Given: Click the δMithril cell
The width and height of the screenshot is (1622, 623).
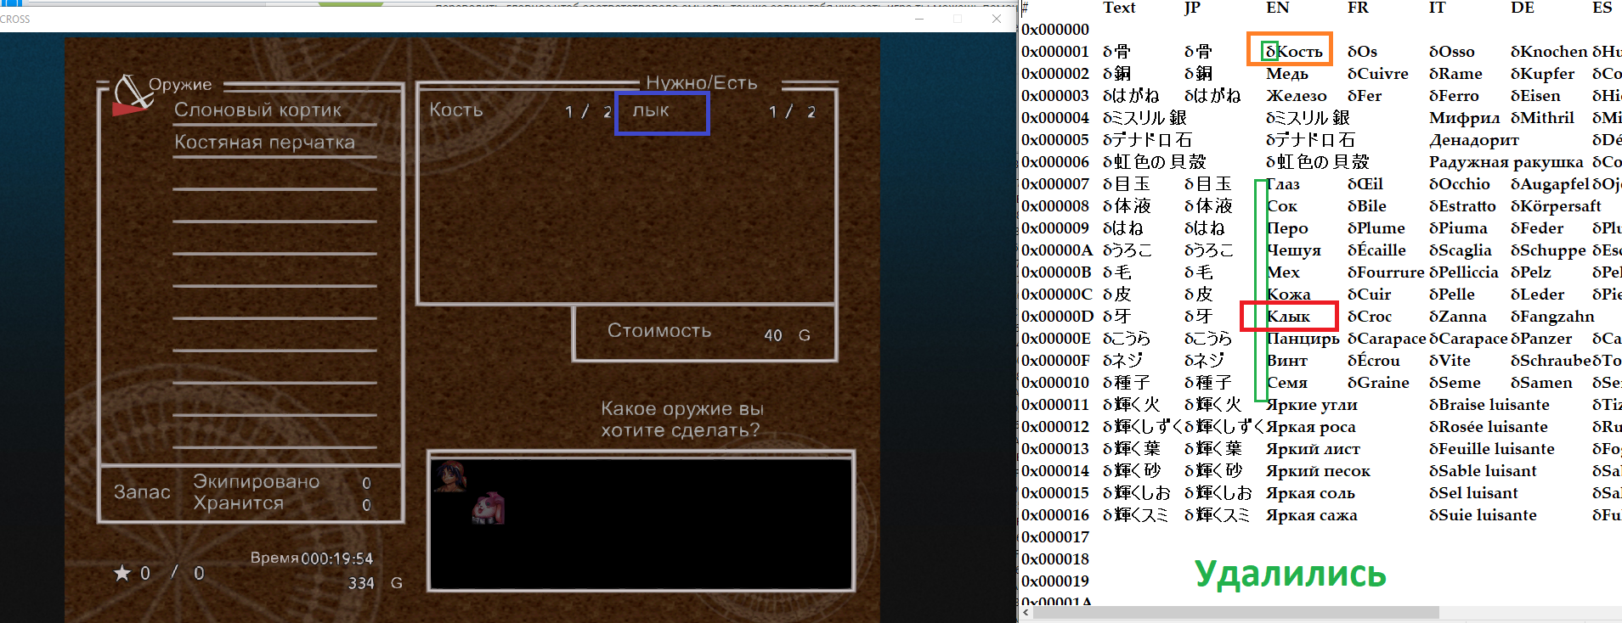Looking at the screenshot, I should (x=1543, y=118).
